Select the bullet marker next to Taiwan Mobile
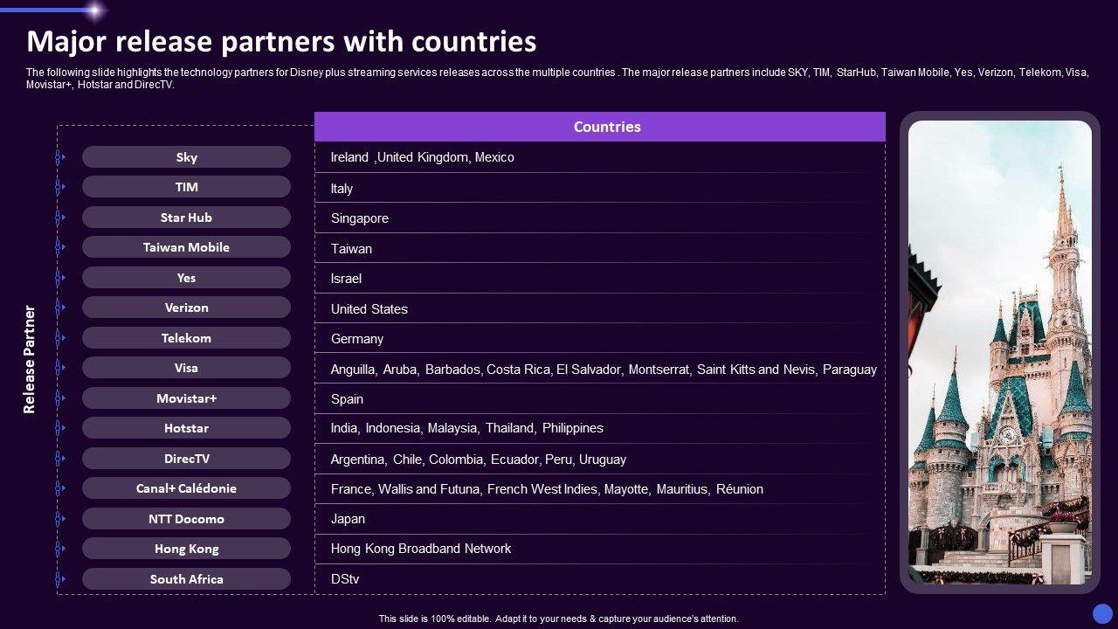This screenshot has width=1118, height=629. 59,247
